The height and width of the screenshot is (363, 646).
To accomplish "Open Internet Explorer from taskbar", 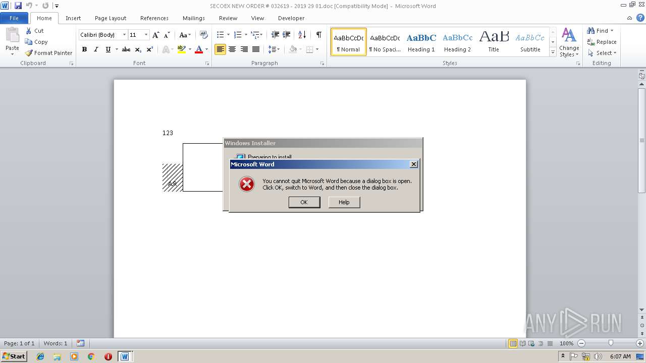I will [x=40, y=356].
